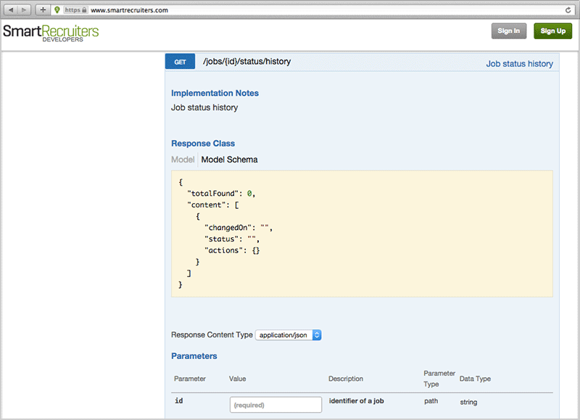Reload the page with the refresh icon
Image resolution: width=580 pixels, height=420 pixels.
click(x=568, y=10)
